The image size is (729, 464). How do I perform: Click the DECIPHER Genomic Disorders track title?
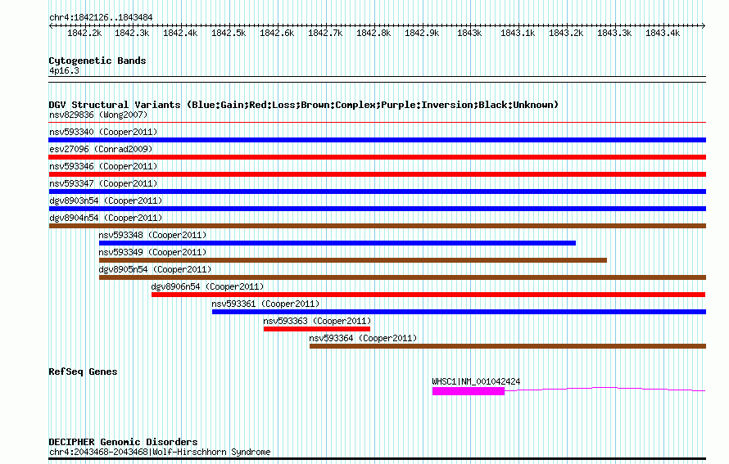tap(123, 442)
